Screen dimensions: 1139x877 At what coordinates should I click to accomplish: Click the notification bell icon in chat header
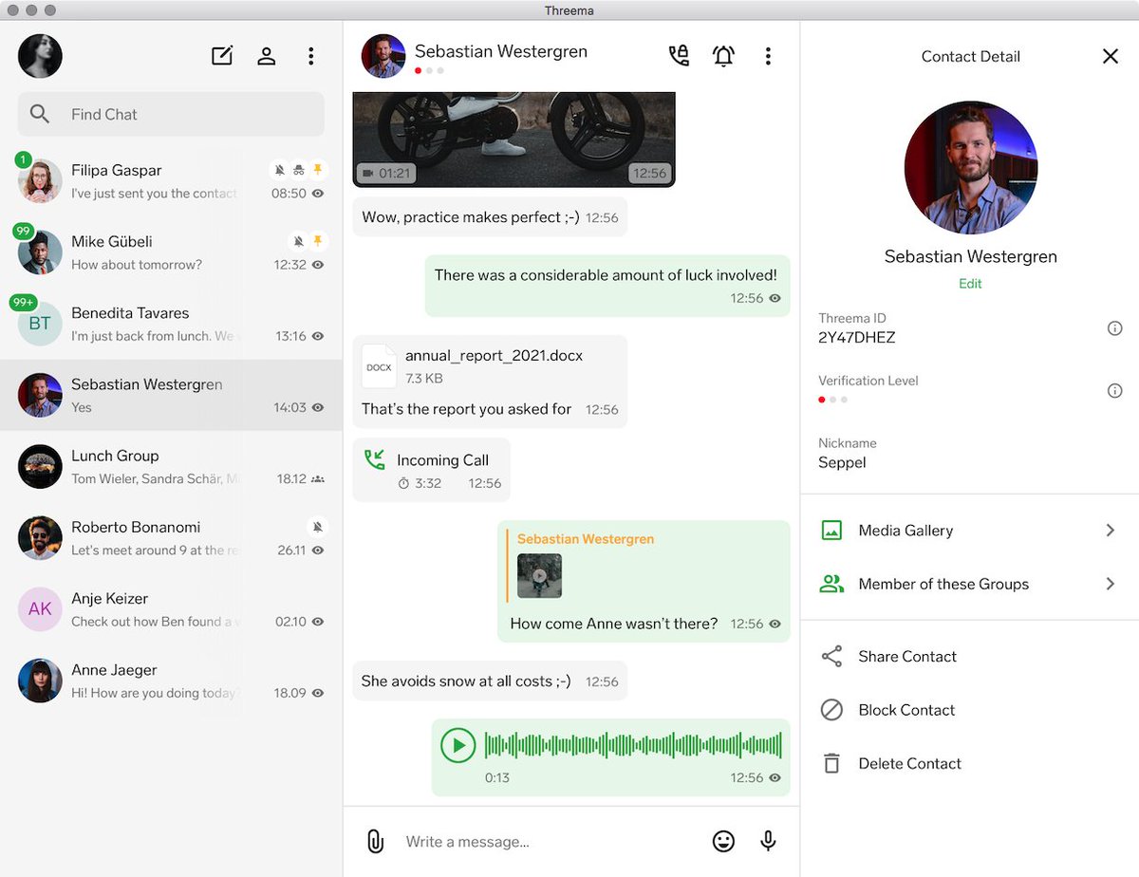click(x=723, y=56)
